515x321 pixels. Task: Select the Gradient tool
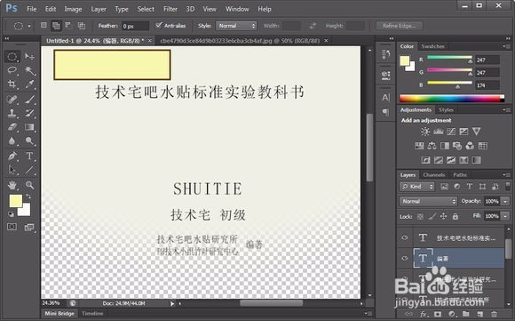(x=29, y=127)
